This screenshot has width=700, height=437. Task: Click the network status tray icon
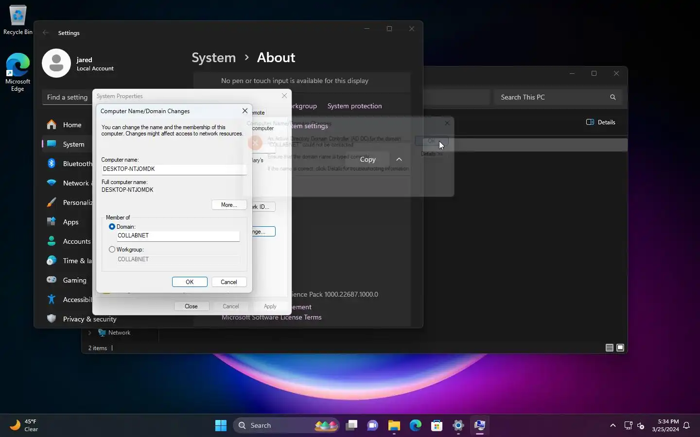click(x=628, y=426)
